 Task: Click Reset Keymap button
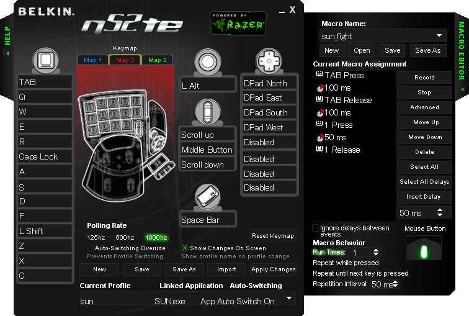point(273,236)
